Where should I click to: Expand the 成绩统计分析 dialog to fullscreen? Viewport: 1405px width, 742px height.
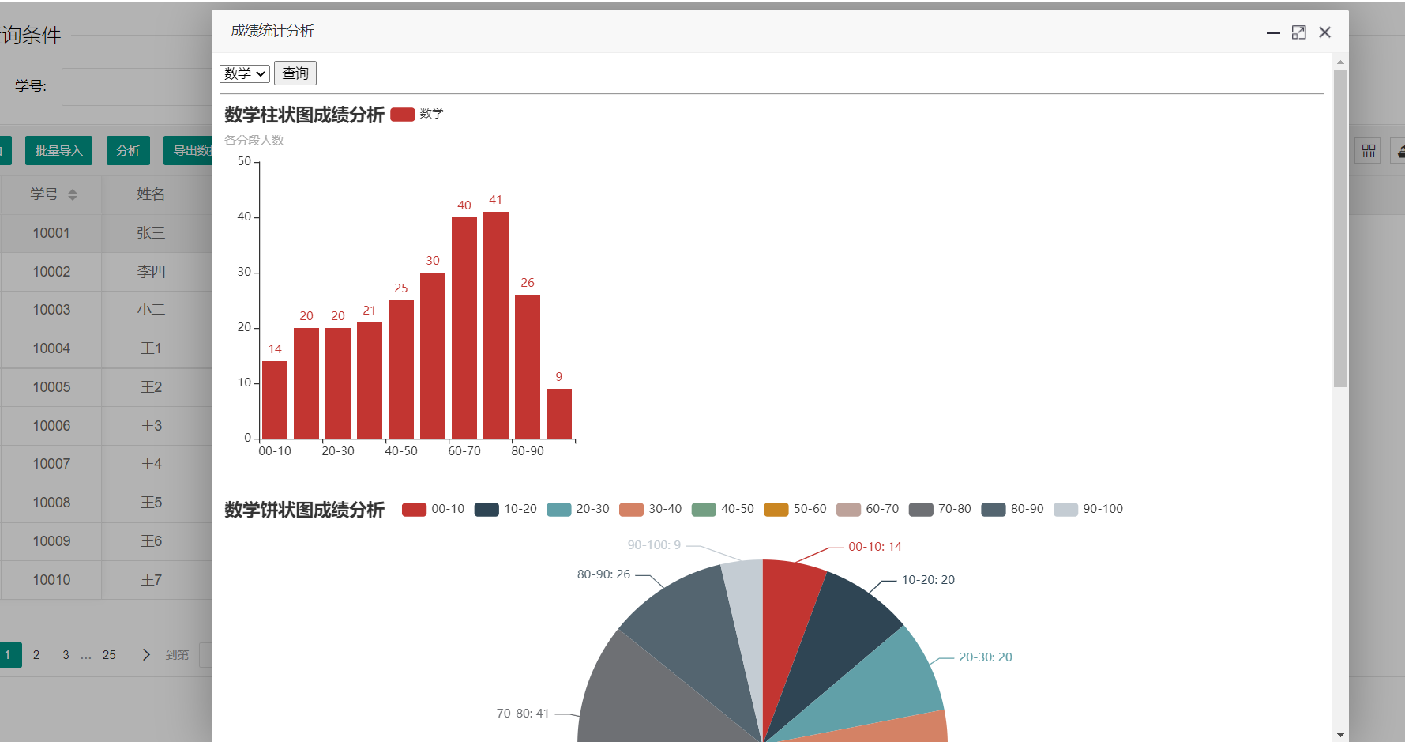[1299, 32]
